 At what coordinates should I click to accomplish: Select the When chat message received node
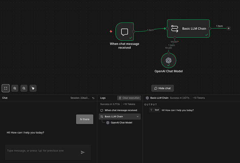pos(125,32)
